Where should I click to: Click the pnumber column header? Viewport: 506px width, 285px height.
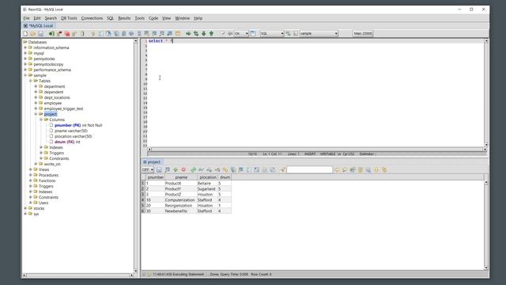click(156, 177)
